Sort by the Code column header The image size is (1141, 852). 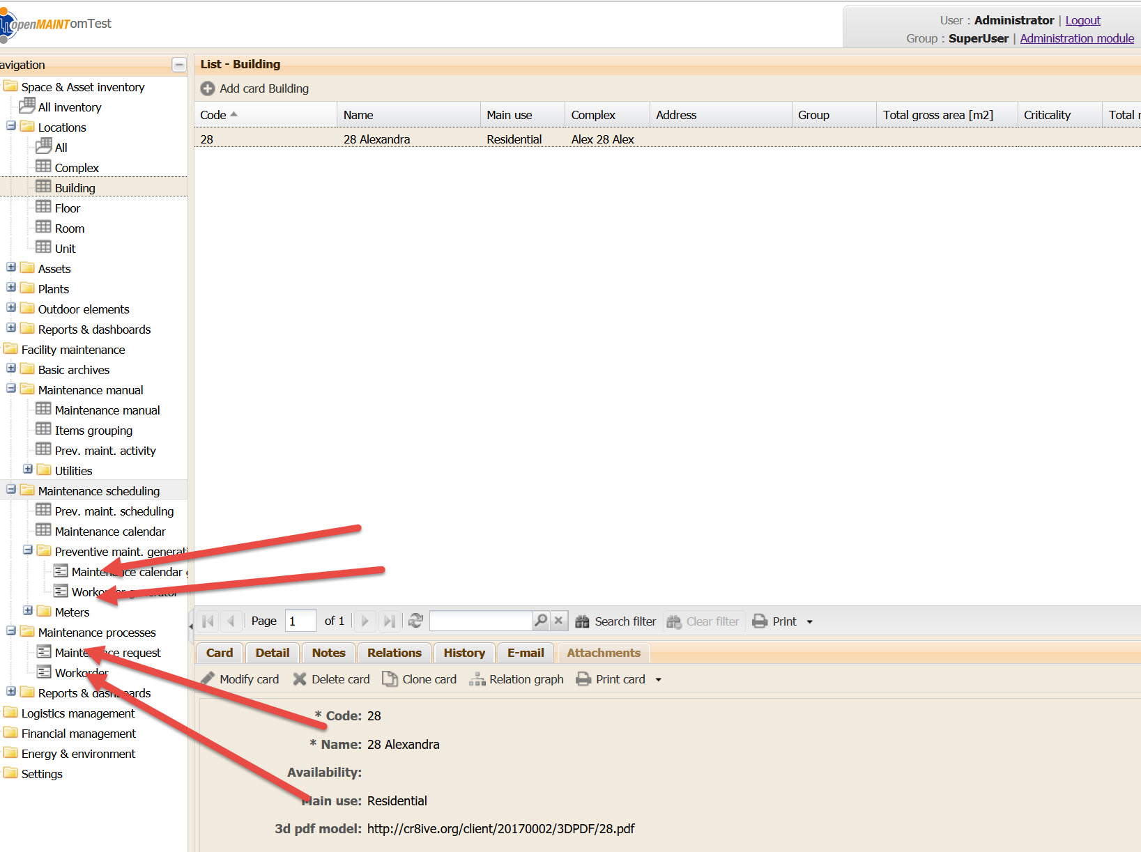213,115
